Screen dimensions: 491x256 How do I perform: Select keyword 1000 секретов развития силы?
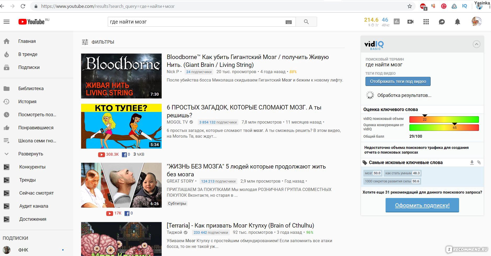(392, 181)
